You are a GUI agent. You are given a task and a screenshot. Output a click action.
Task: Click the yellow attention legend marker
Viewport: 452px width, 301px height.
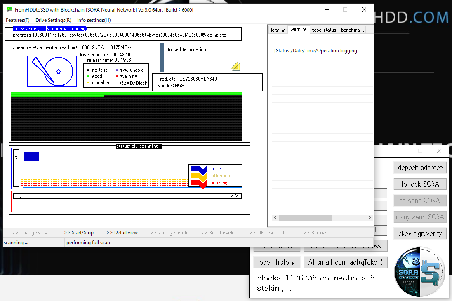(199, 176)
